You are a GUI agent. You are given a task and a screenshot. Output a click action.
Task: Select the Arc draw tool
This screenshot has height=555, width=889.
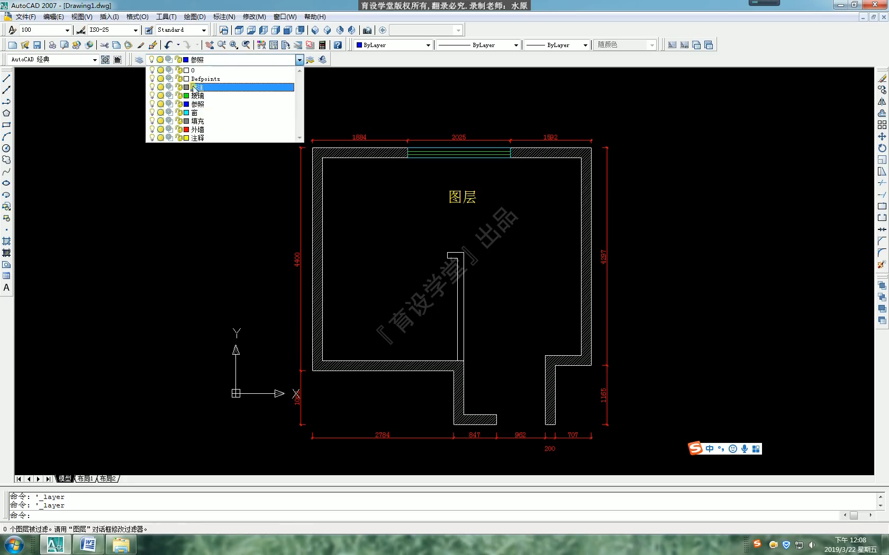tap(6, 136)
